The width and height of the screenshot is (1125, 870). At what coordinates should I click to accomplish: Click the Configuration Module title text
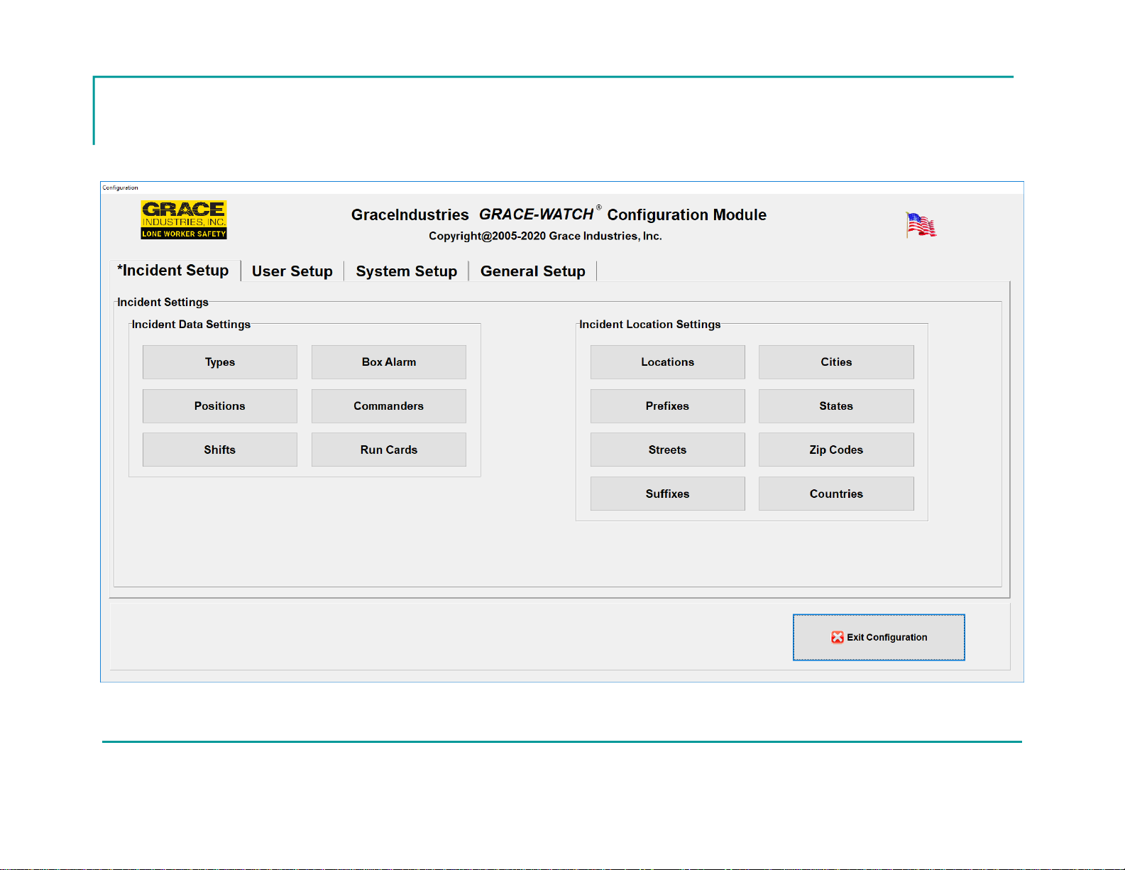687,214
